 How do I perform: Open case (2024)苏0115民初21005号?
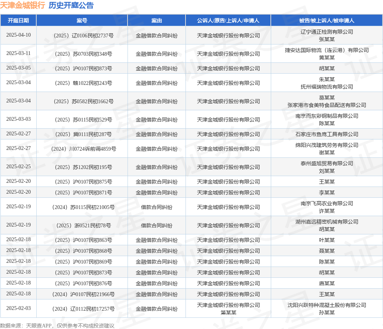[82, 207]
